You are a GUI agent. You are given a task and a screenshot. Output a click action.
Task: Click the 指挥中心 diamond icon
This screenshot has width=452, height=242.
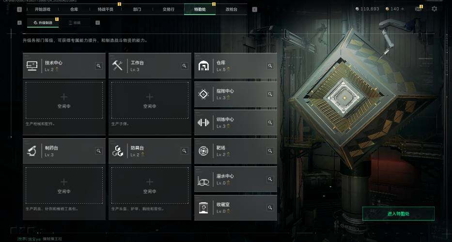[x=203, y=94]
